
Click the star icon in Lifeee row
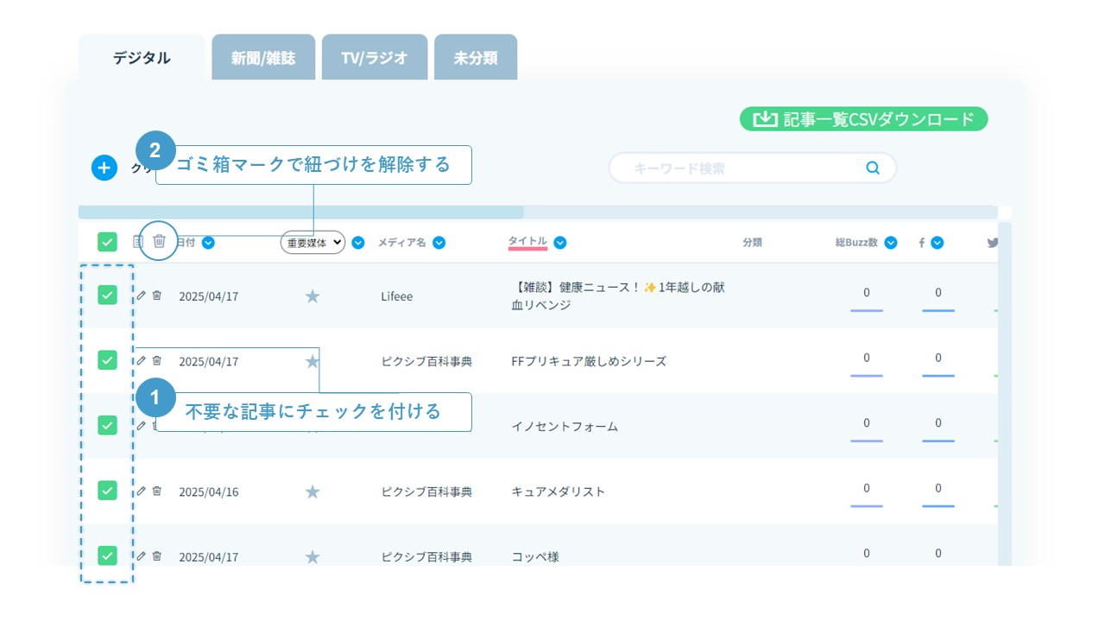point(313,296)
